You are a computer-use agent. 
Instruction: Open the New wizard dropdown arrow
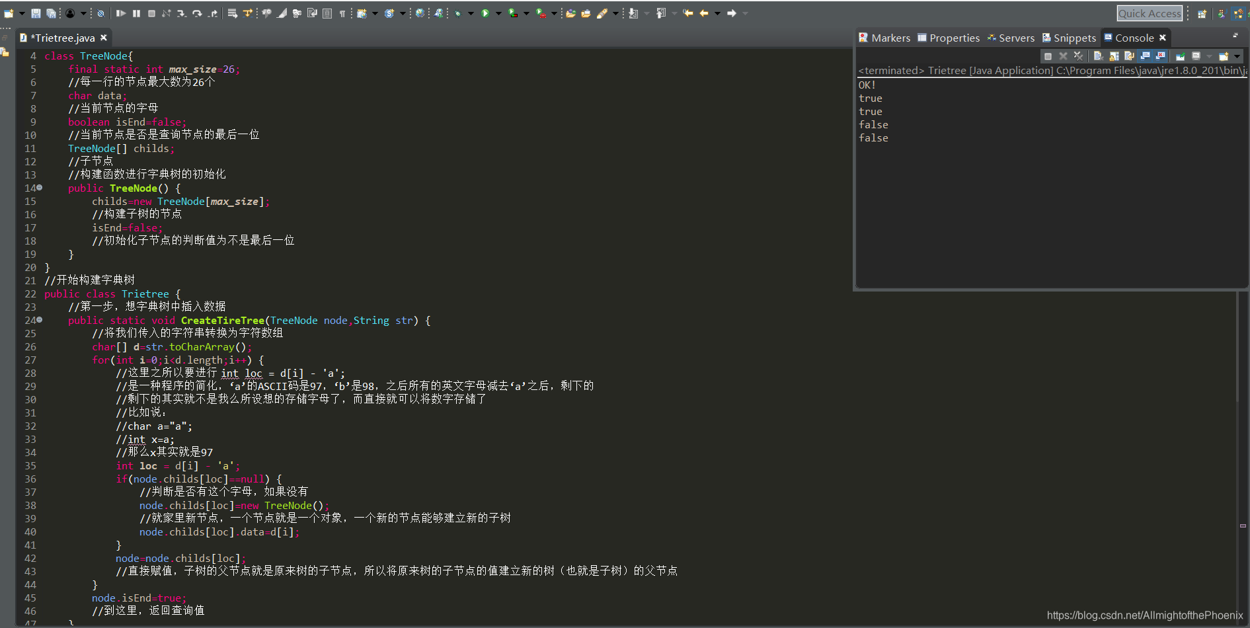(x=22, y=13)
